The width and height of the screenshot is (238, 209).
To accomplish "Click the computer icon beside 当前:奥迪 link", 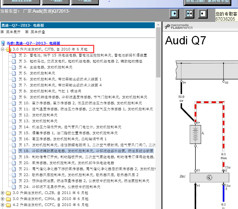I will (x=3, y=43).
